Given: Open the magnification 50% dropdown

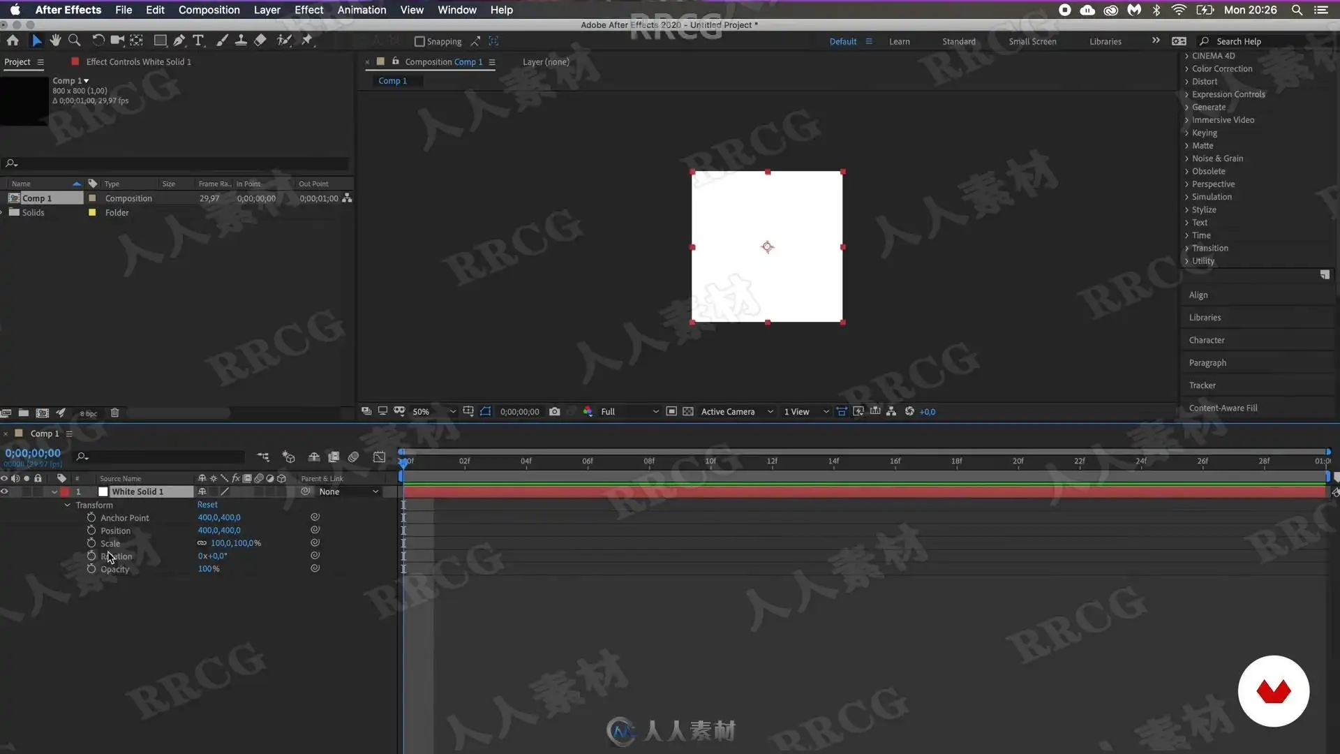Looking at the screenshot, I should (x=433, y=411).
